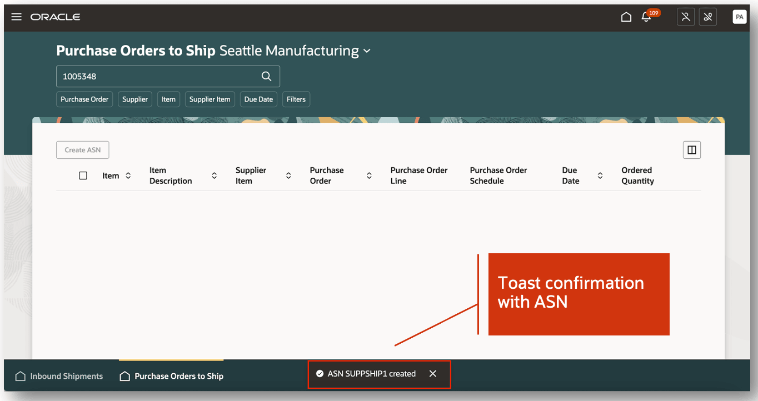This screenshot has width=758, height=401.
Task: Open the columns layout icon button
Action: [x=692, y=150]
